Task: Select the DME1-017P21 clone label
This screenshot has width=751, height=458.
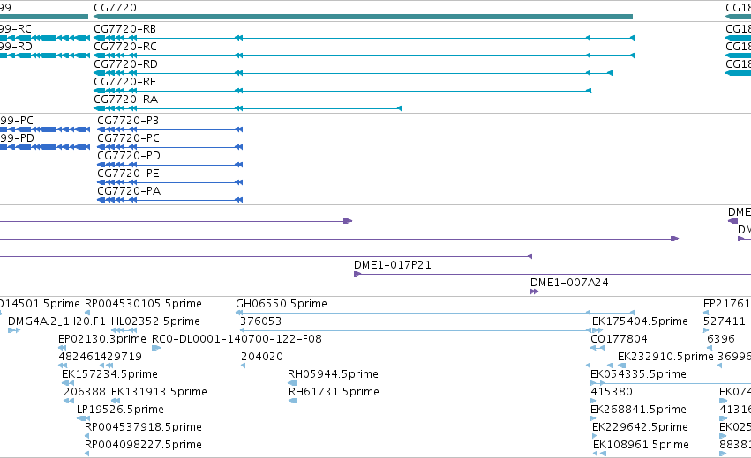Action: coord(392,265)
